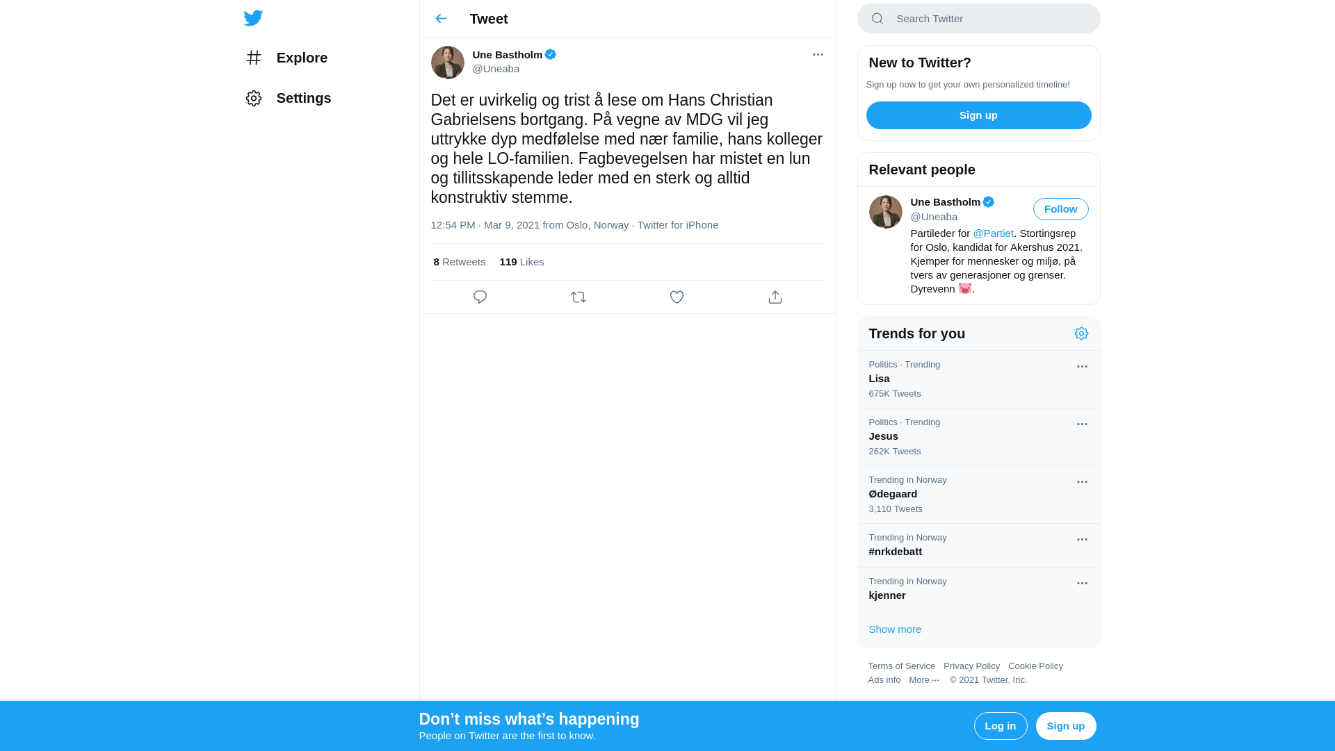Click Show more under trends

click(x=895, y=629)
